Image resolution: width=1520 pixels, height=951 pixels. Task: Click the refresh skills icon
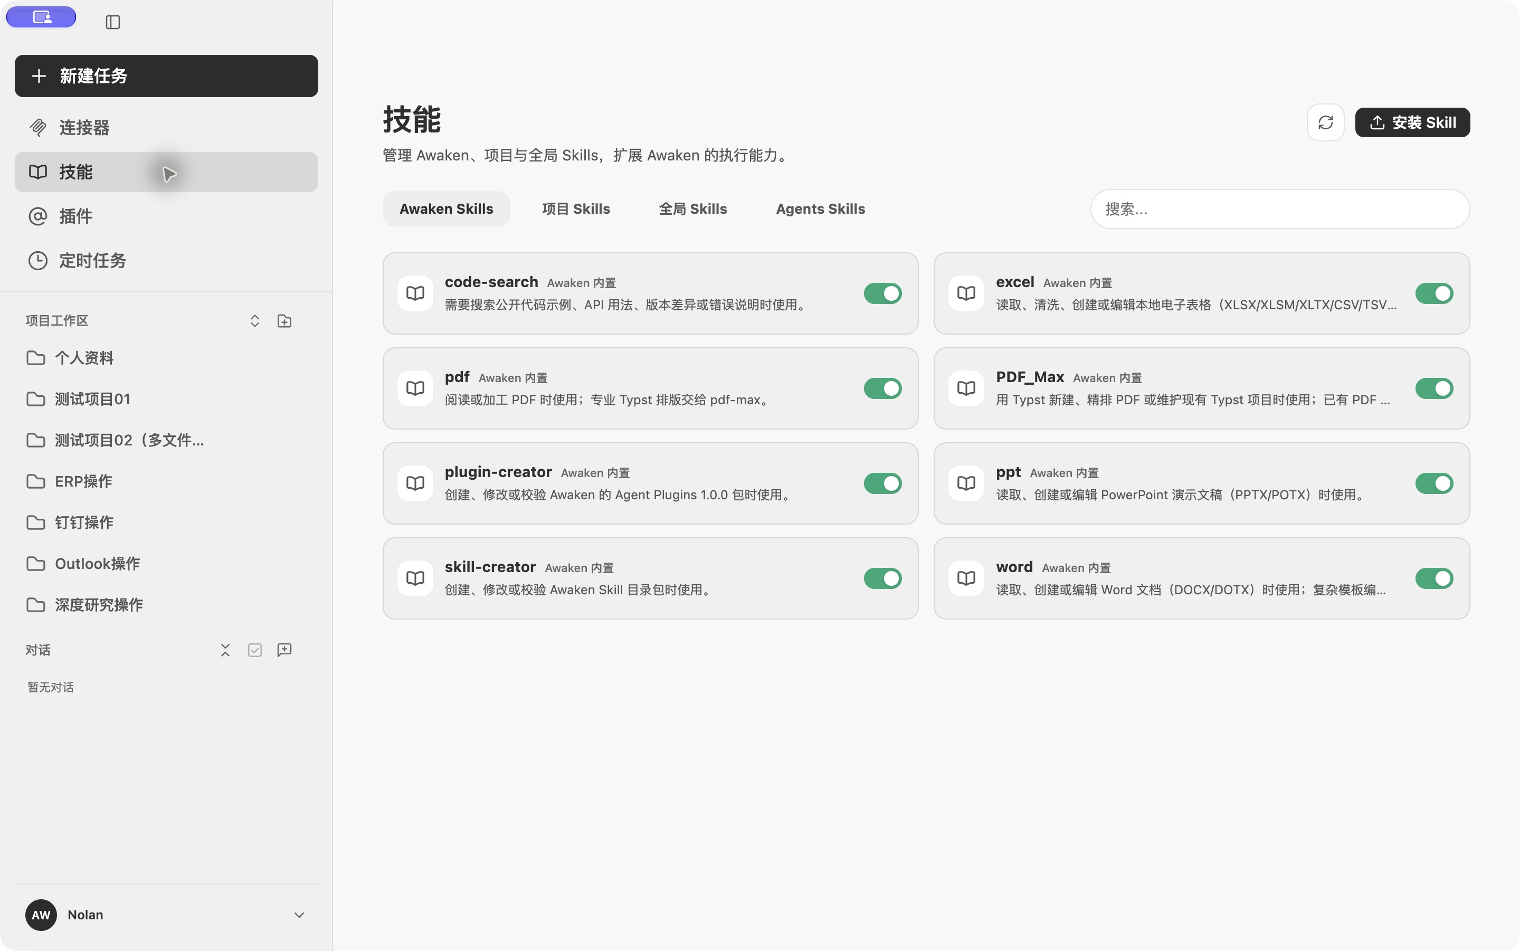(1325, 122)
